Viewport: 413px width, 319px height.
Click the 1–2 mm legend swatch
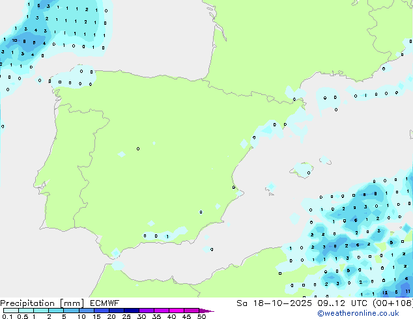click(41, 311)
